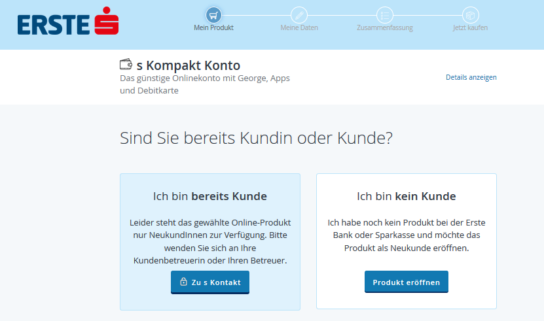This screenshot has height=321, width=544.
Task: Open the Zusammenfassung step label
Action: [385, 27]
